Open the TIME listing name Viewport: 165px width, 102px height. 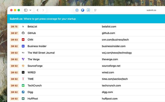[x=31, y=79]
